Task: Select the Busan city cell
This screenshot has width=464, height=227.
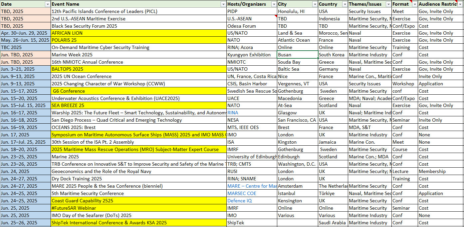Action: [x=298, y=55]
